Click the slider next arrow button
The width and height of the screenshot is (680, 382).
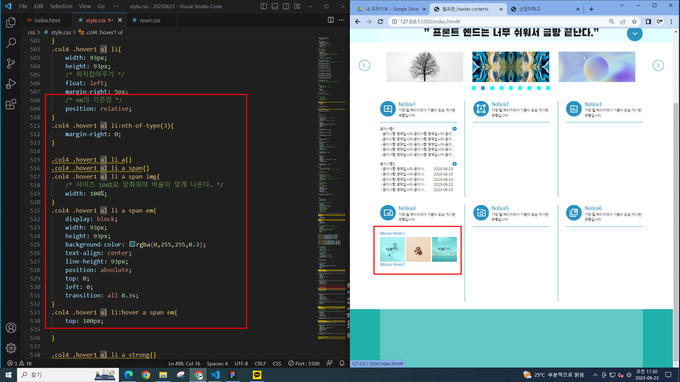tap(658, 65)
